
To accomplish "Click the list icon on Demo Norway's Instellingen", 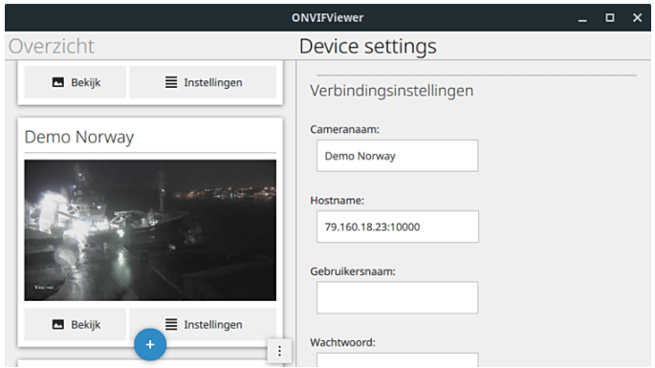I will point(171,324).
